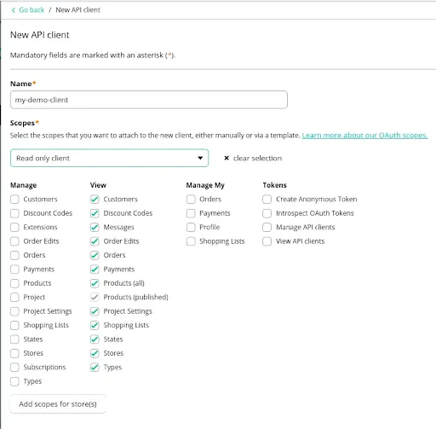Uncheck View Types checkbox
This screenshot has height=429, width=436.
coord(95,368)
